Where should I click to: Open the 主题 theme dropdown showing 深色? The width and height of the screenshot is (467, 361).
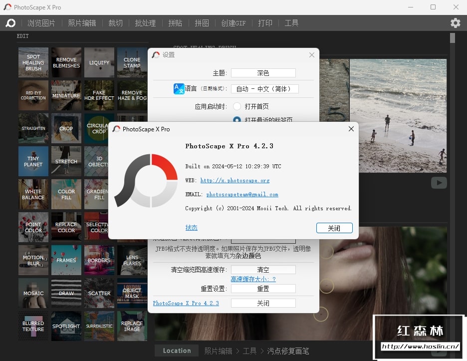pos(263,73)
